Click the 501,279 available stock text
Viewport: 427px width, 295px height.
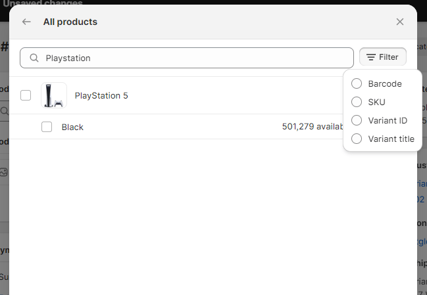pos(313,127)
